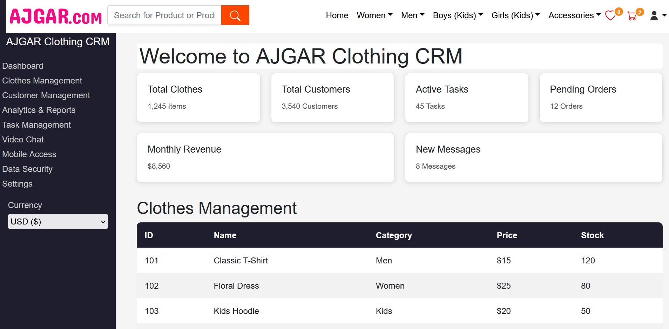Click the user account icon
Viewport: 669px width, 329px height.
(x=654, y=16)
